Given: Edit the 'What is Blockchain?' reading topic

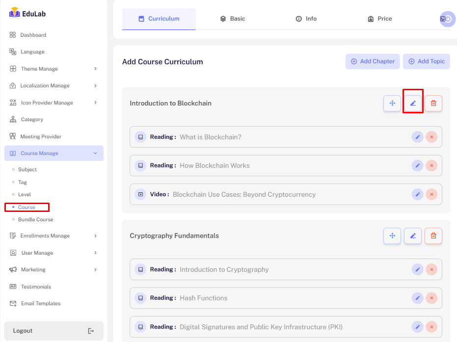Looking at the screenshot, I should coord(417,137).
